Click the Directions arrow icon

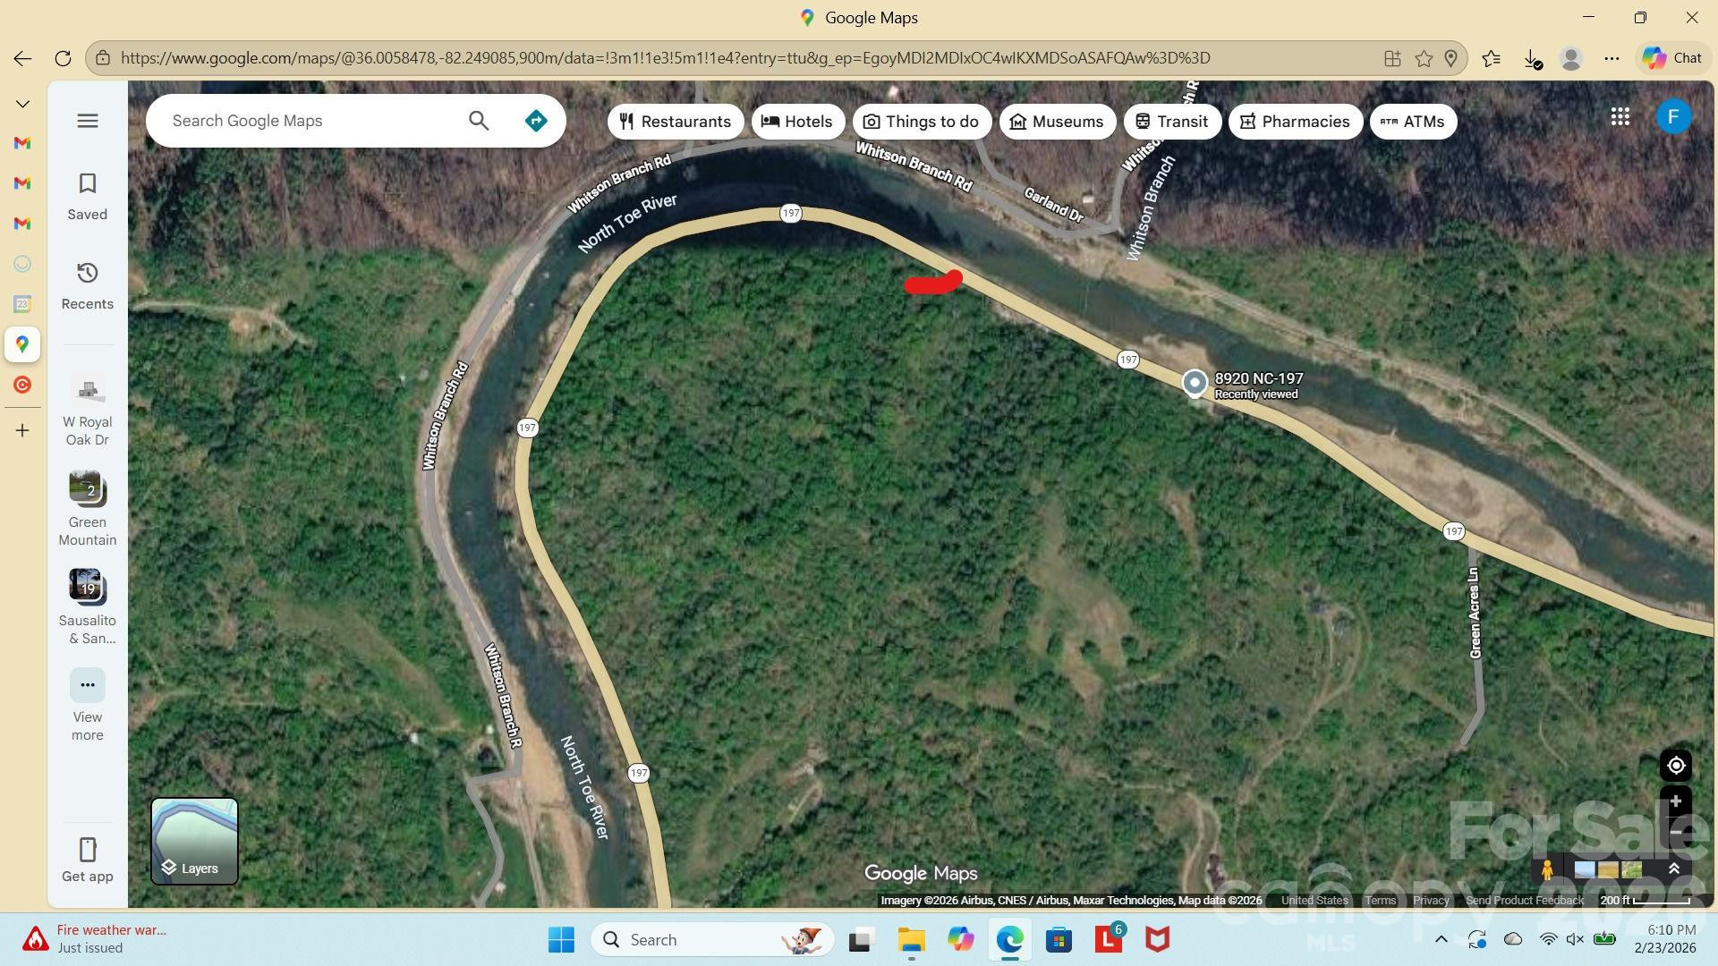[535, 121]
